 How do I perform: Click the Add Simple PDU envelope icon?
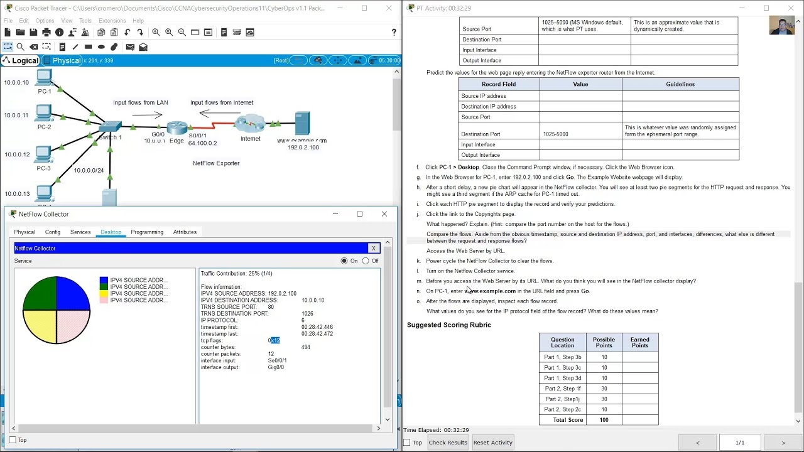click(130, 46)
